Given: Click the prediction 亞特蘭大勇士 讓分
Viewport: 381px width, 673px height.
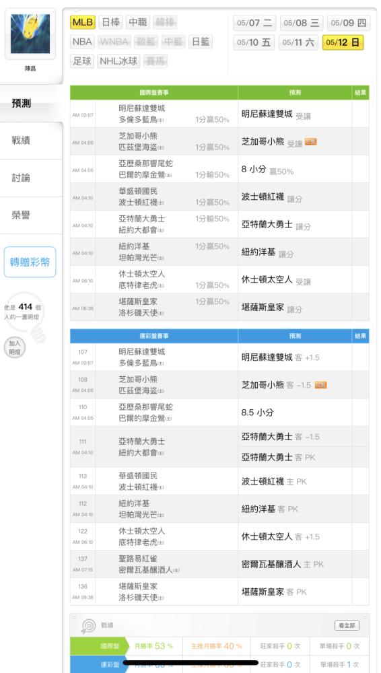Looking at the screenshot, I should point(276,225).
